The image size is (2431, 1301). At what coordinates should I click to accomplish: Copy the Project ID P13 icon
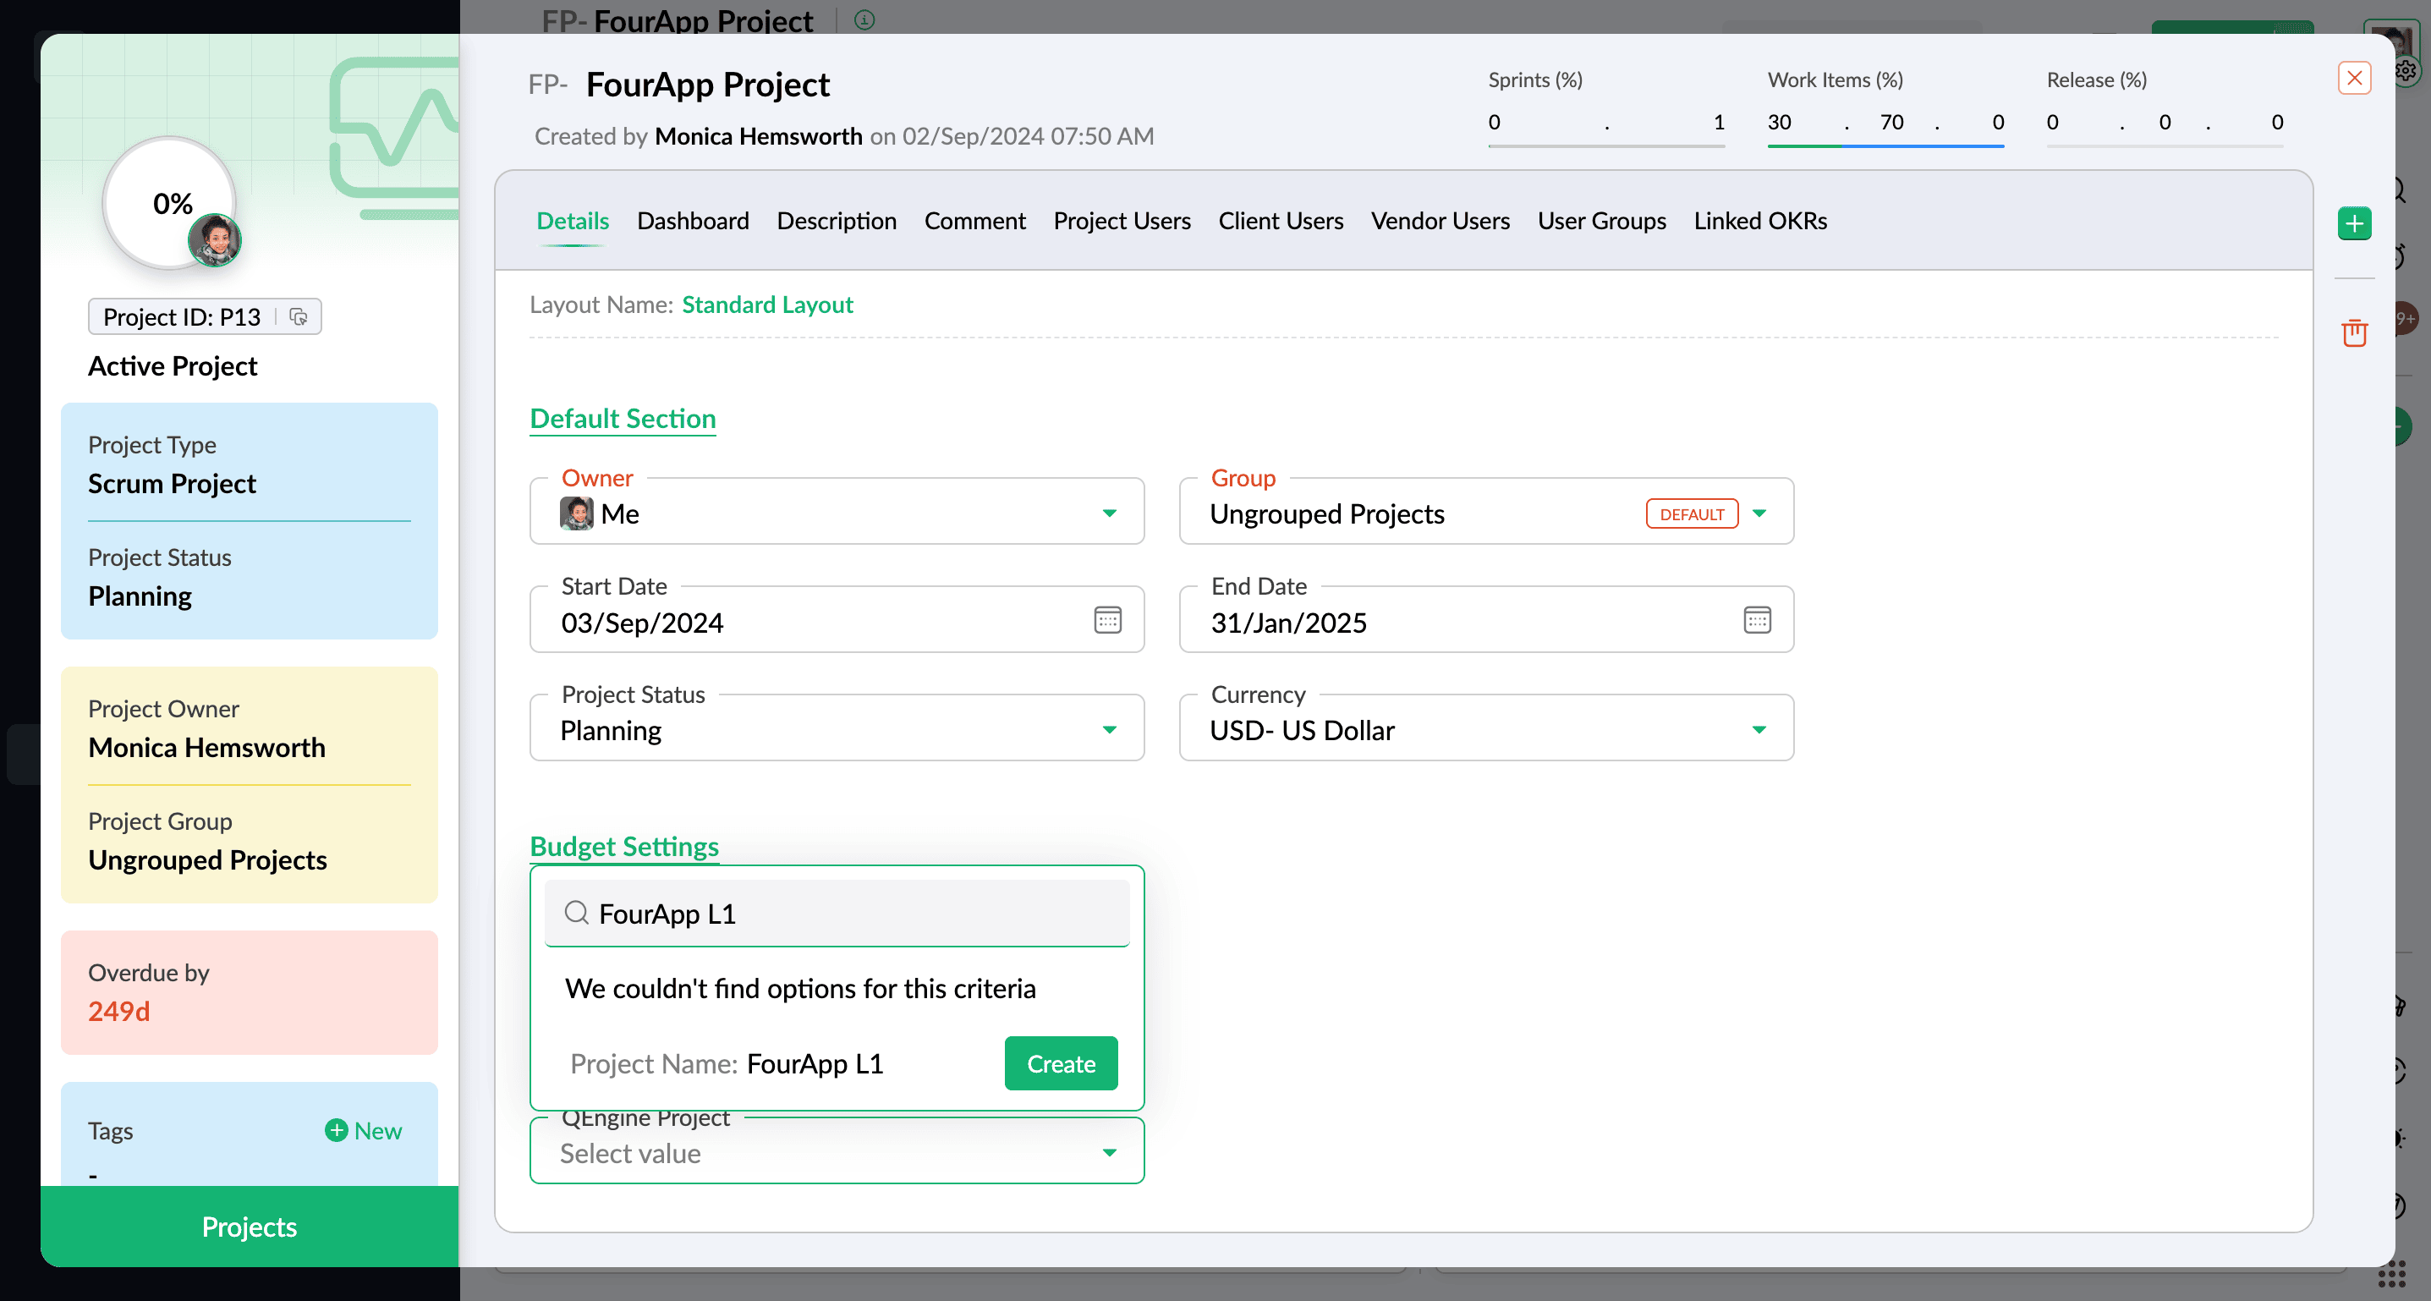pos(299,317)
